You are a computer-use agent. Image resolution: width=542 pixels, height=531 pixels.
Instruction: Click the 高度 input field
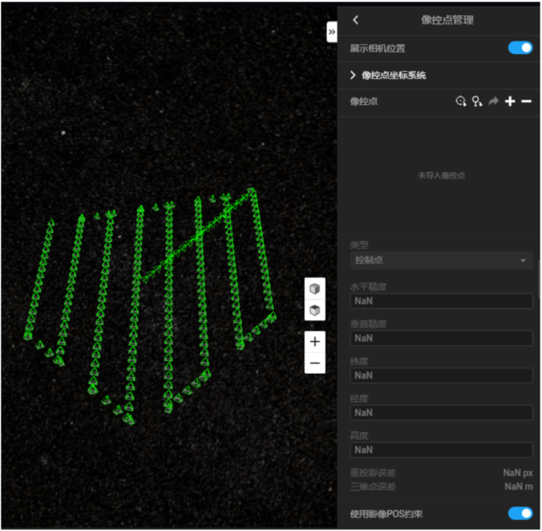click(441, 450)
